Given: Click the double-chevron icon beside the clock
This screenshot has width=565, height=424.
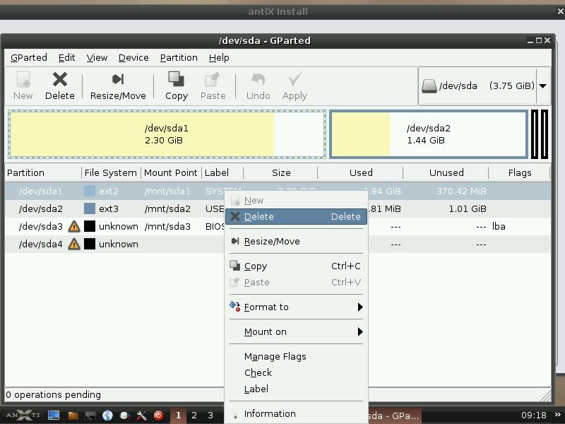Looking at the screenshot, I should tap(558, 415).
